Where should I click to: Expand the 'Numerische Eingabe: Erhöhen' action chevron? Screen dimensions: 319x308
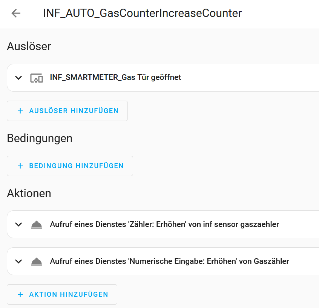click(x=18, y=261)
